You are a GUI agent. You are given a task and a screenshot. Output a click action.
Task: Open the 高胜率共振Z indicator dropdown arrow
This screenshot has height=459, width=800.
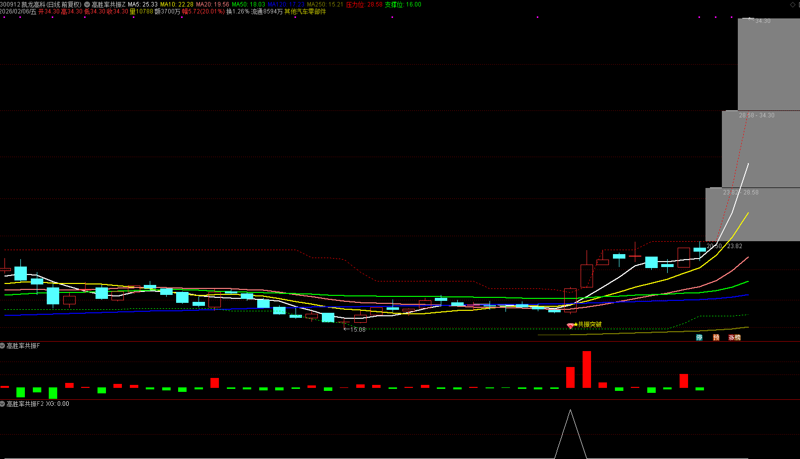(x=87, y=4)
